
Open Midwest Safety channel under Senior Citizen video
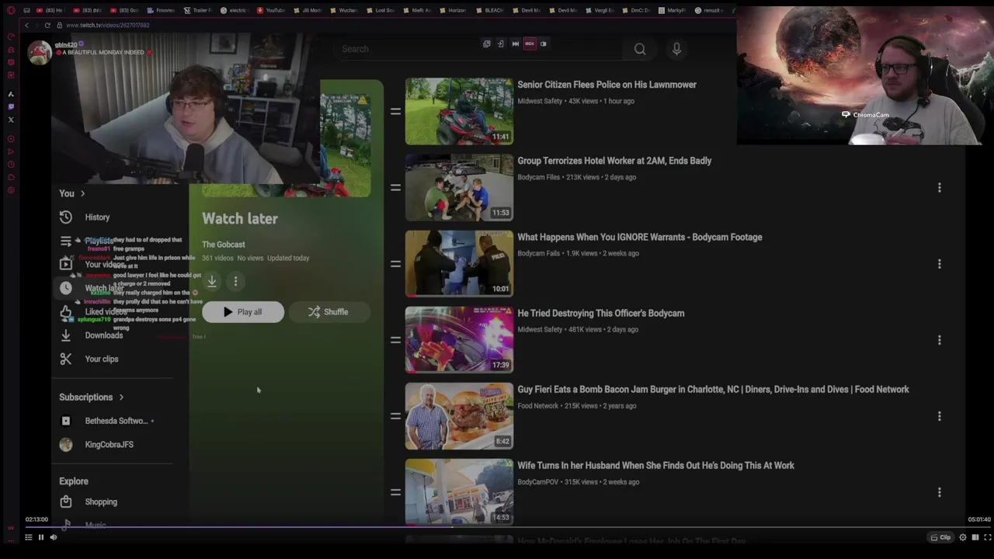(x=540, y=101)
